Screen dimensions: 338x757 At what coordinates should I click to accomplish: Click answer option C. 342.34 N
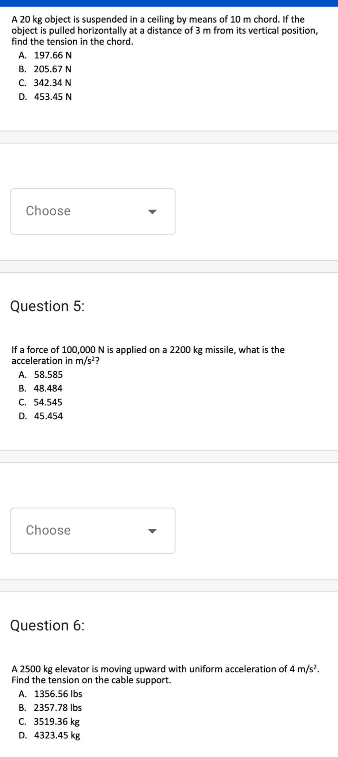point(45,83)
